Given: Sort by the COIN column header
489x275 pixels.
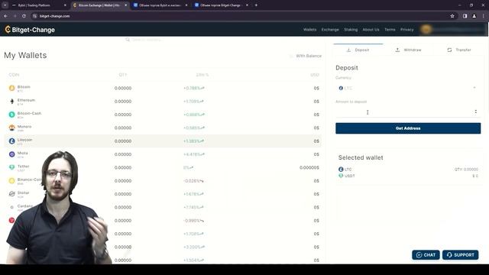Looking at the screenshot, I should tap(14, 75).
